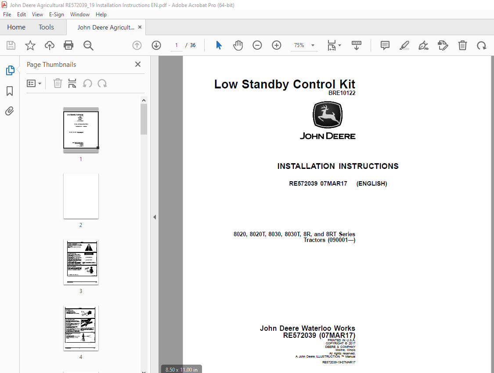
Task: Close the Page Thumbnails panel
Action: tap(138, 64)
